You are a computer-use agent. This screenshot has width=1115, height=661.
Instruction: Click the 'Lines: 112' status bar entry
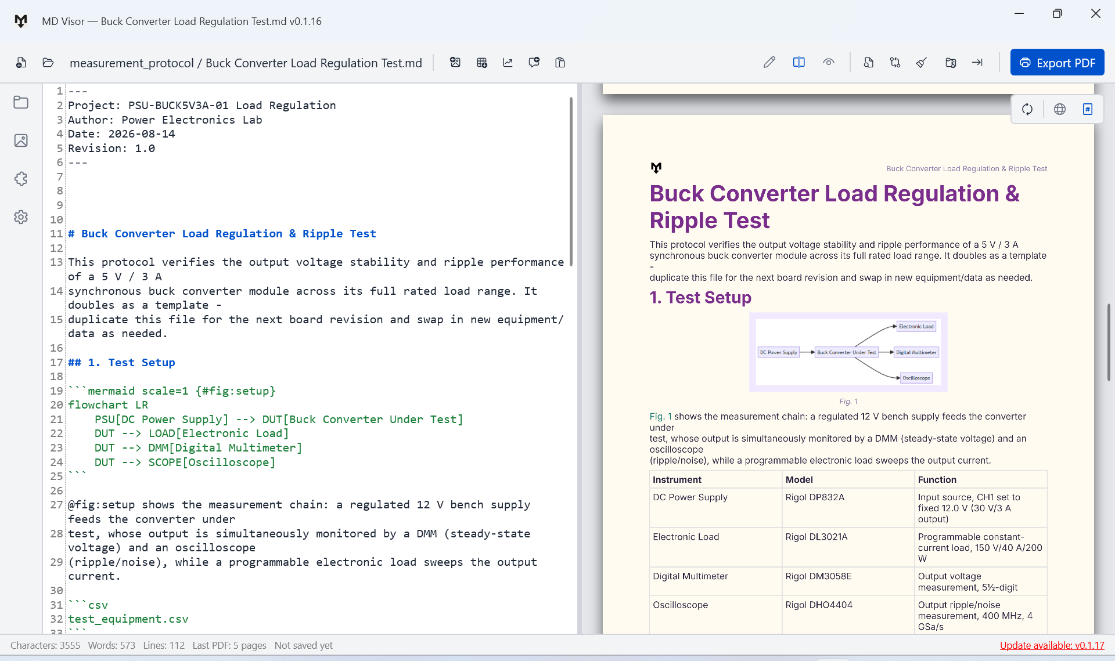tap(164, 645)
